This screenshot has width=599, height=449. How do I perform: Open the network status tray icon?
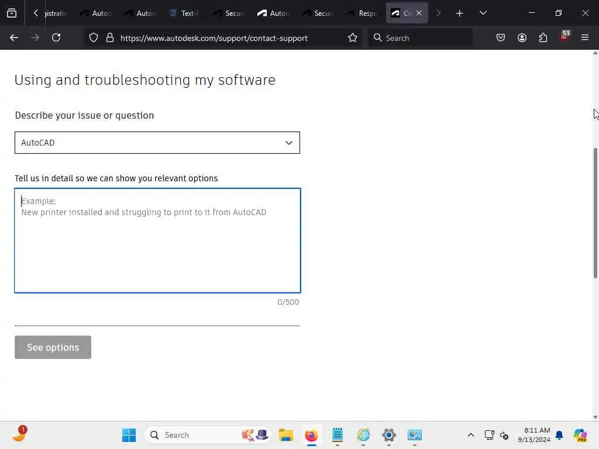tap(490, 435)
